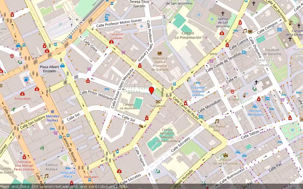
Task: Click the Calle Arabial street label
Action: 9,116
